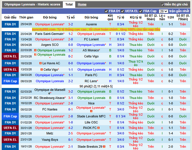Image resolution: width=192 pixels, height=150 pixels.
Task: Click the KQ tỷ lệ column header
Action: [x=136, y=17]
